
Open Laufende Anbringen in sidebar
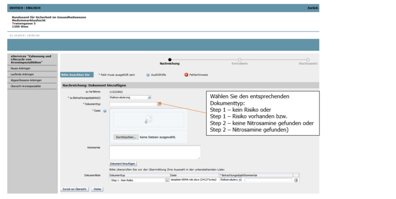pyautogui.click(x=22, y=74)
